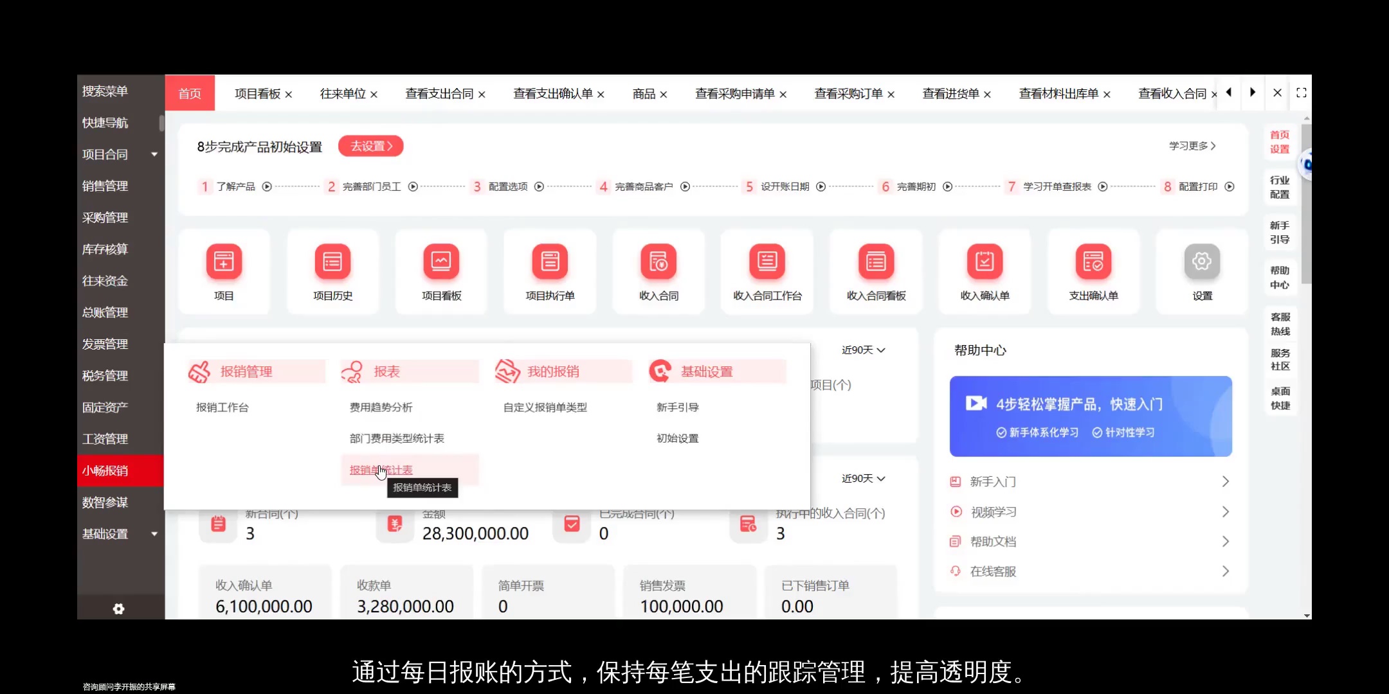Click the 项目执行单 icon
The image size is (1389, 694).
[550, 271]
